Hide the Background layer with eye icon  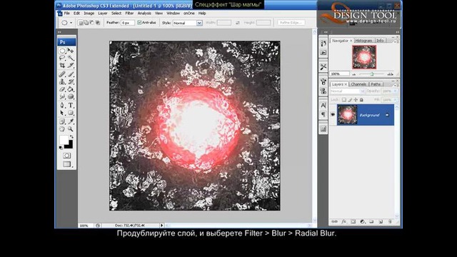coord(333,115)
